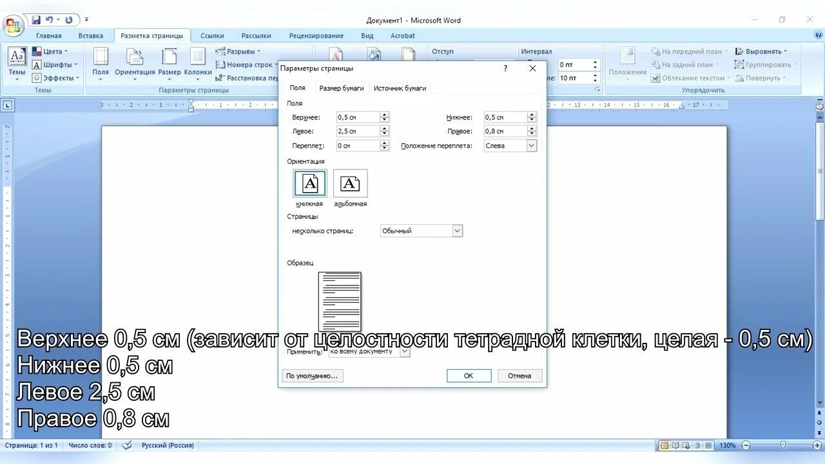The image size is (825, 464).
Task: Adjust the Нижнее margin stepper arrows
Action: [x=532, y=117]
